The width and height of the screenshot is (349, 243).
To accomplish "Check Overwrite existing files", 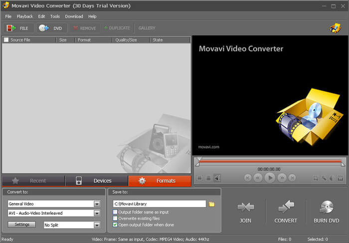I will [x=115, y=218].
